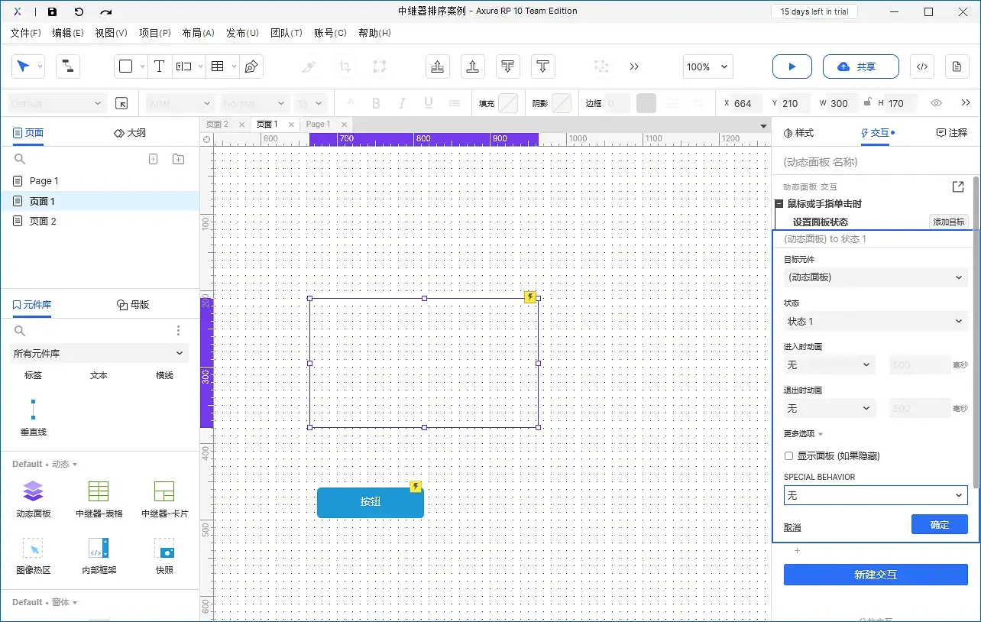Viewport: 981px width, 622px height.
Task: Click the Save icon in title bar
Action: pos(52,11)
